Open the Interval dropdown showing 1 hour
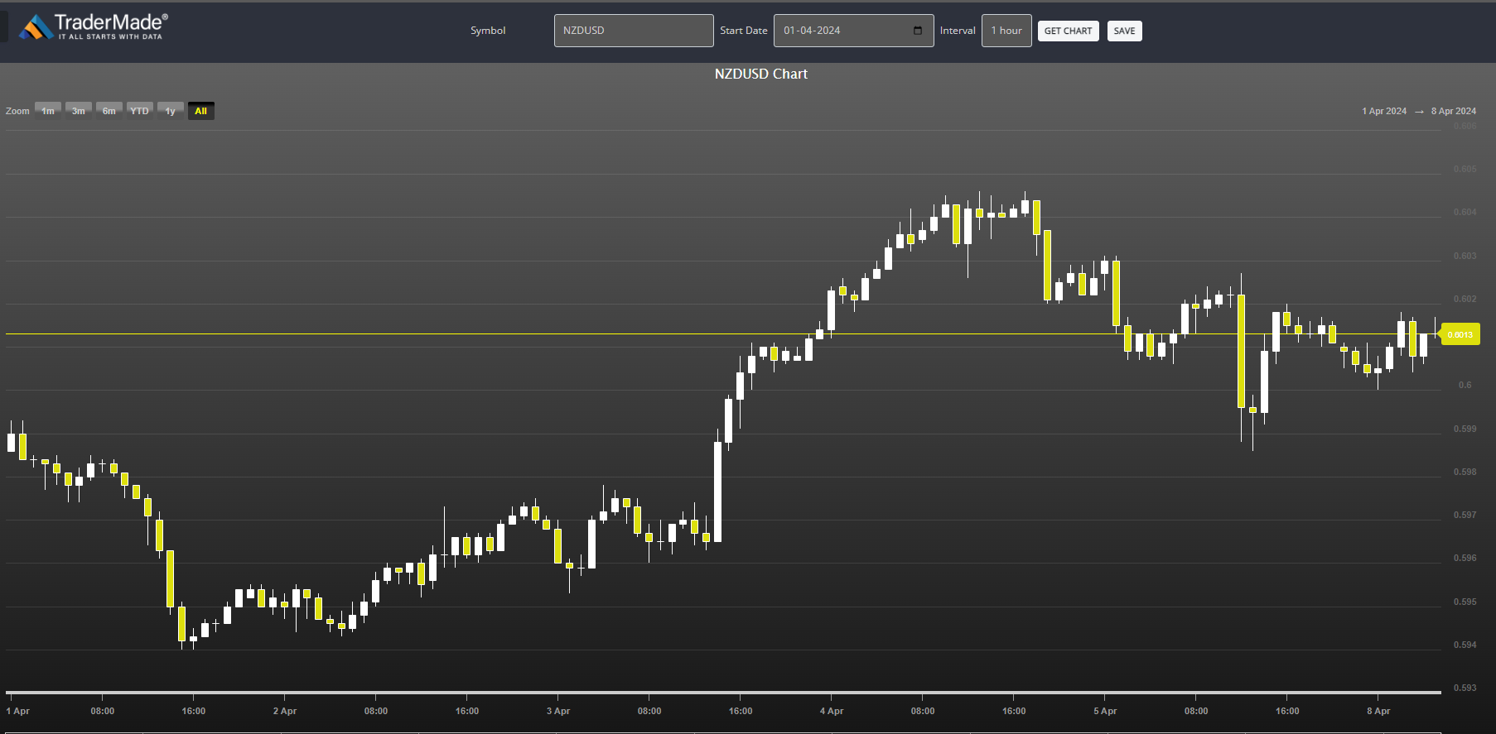The height and width of the screenshot is (734, 1496). coord(1006,31)
